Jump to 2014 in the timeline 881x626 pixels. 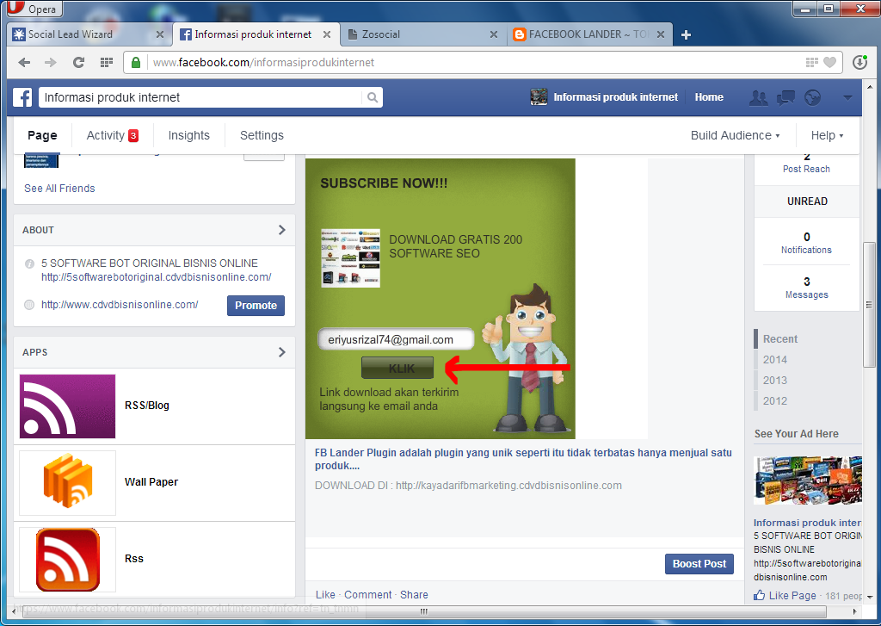point(775,360)
